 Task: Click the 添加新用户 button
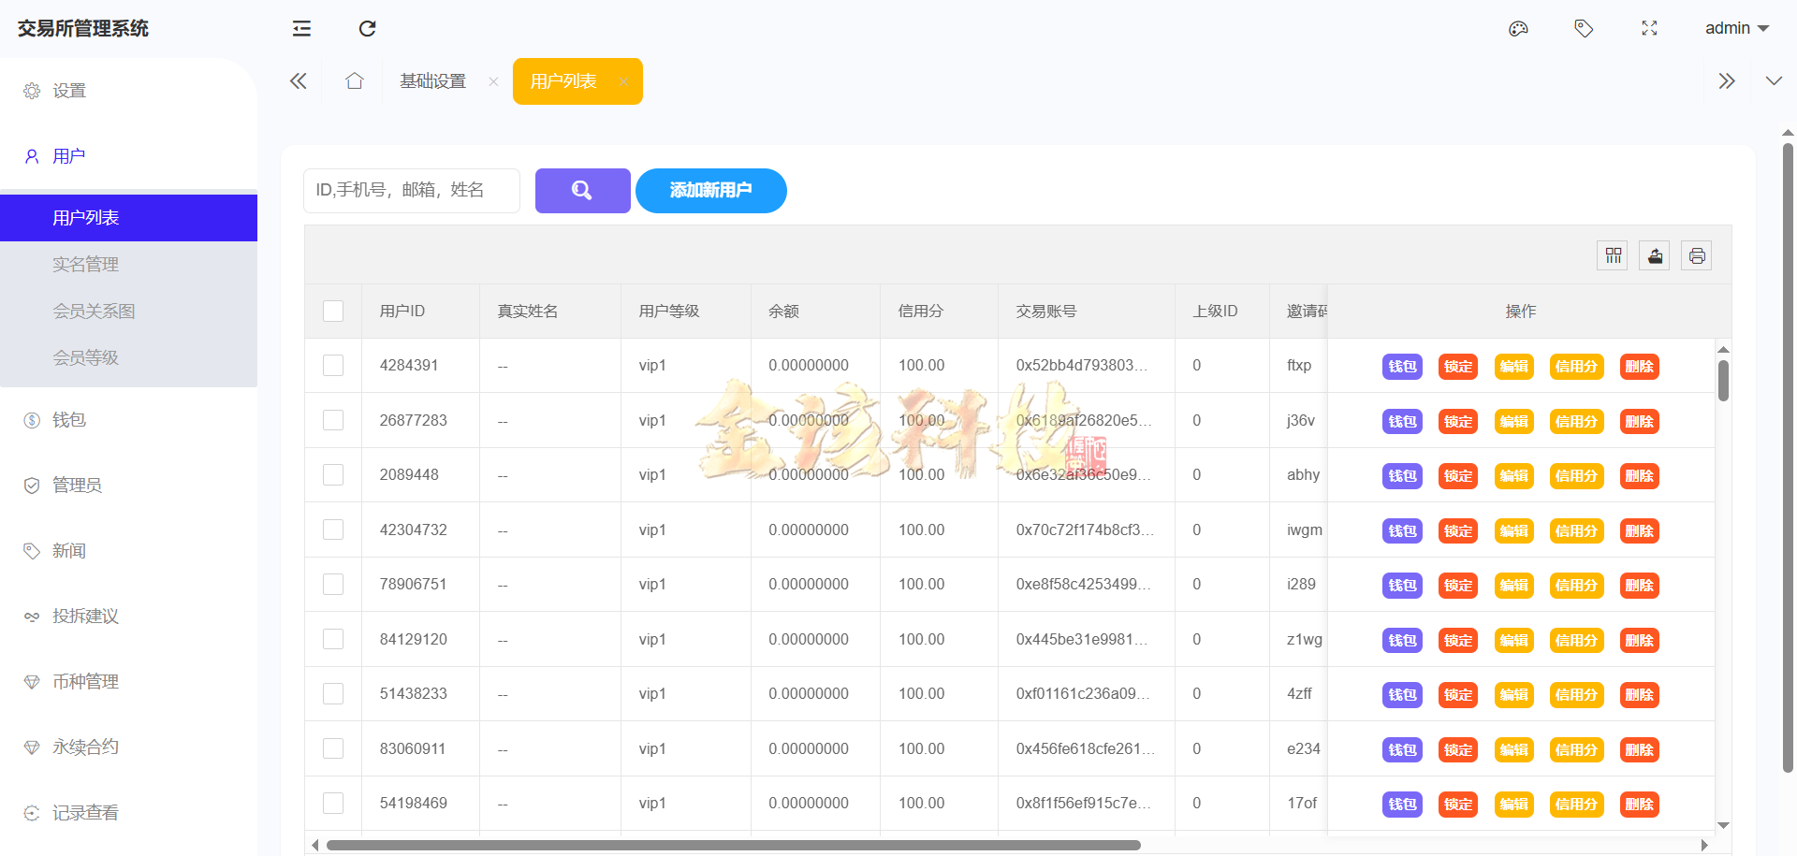coord(710,190)
